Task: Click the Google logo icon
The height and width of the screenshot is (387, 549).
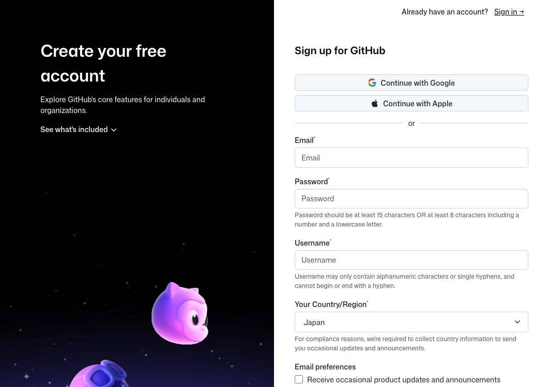Action: coord(372,83)
